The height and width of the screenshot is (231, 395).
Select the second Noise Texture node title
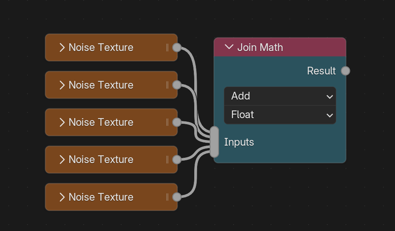101,85
